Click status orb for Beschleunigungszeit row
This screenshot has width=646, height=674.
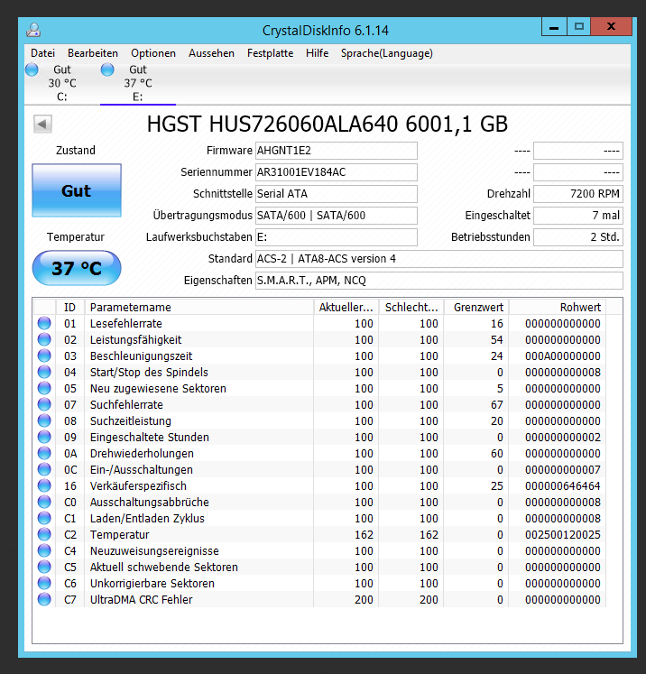[x=44, y=355]
